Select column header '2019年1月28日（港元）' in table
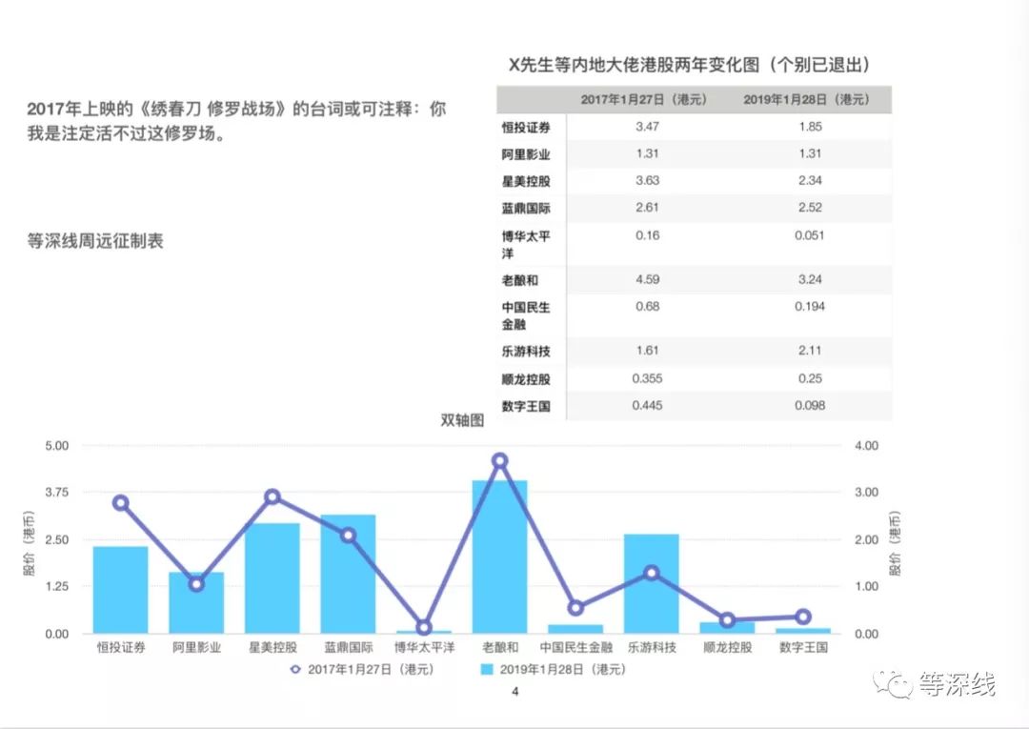The image size is (1029, 729). click(x=807, y=100)
